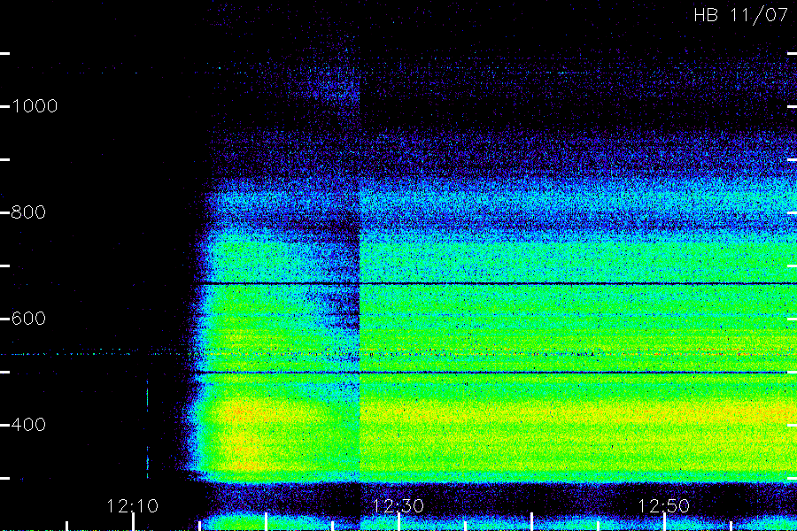Click the 12:10 time axis label

click(132, 506)
